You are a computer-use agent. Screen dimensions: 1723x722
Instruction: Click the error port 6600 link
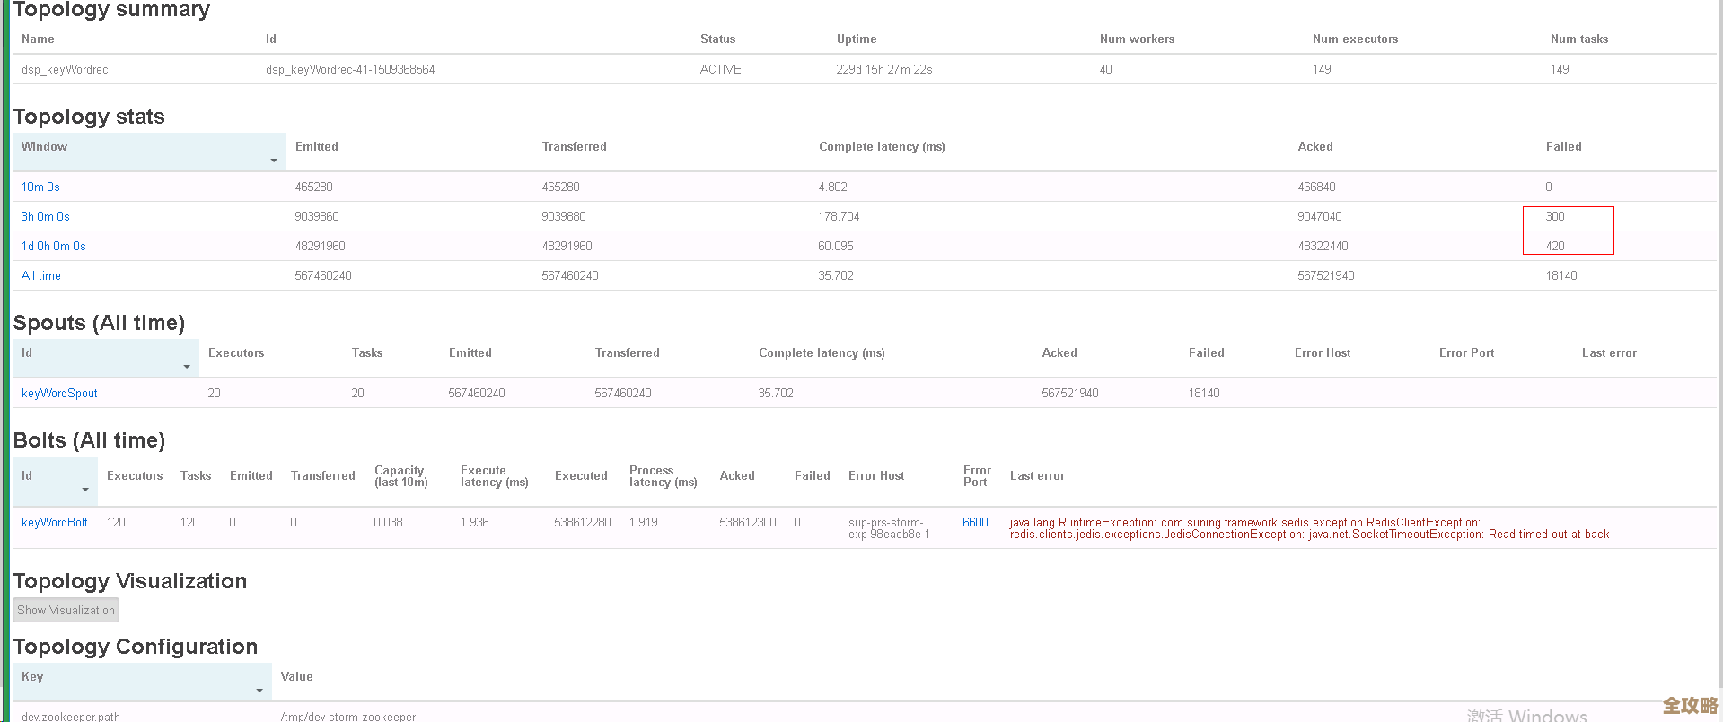coord(975,522)
